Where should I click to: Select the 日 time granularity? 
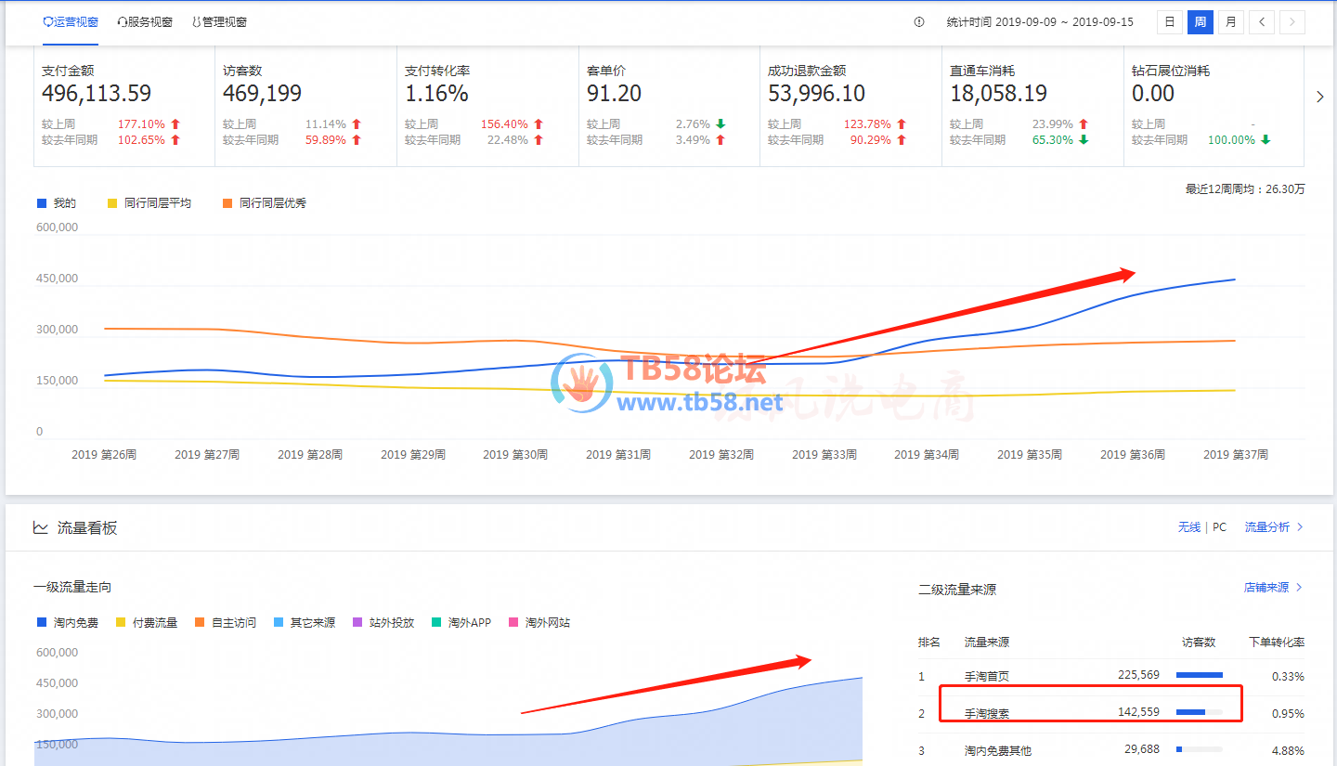coord(1170,22)
